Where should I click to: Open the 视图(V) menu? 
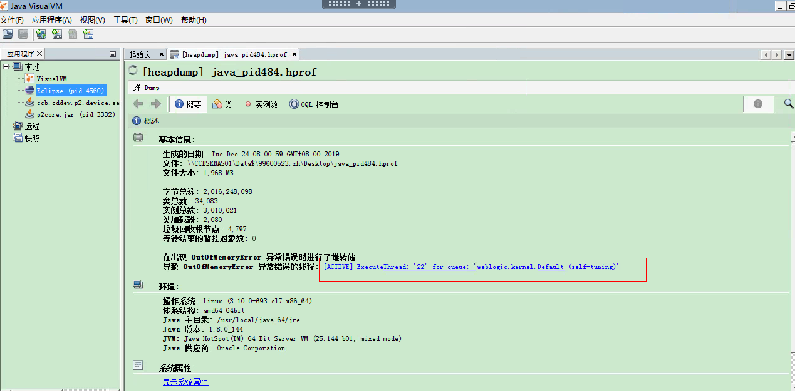(x=93, y=20)
